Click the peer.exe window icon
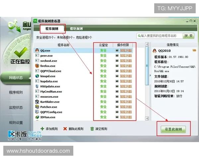199x159 pixels. tap(37, 55)
